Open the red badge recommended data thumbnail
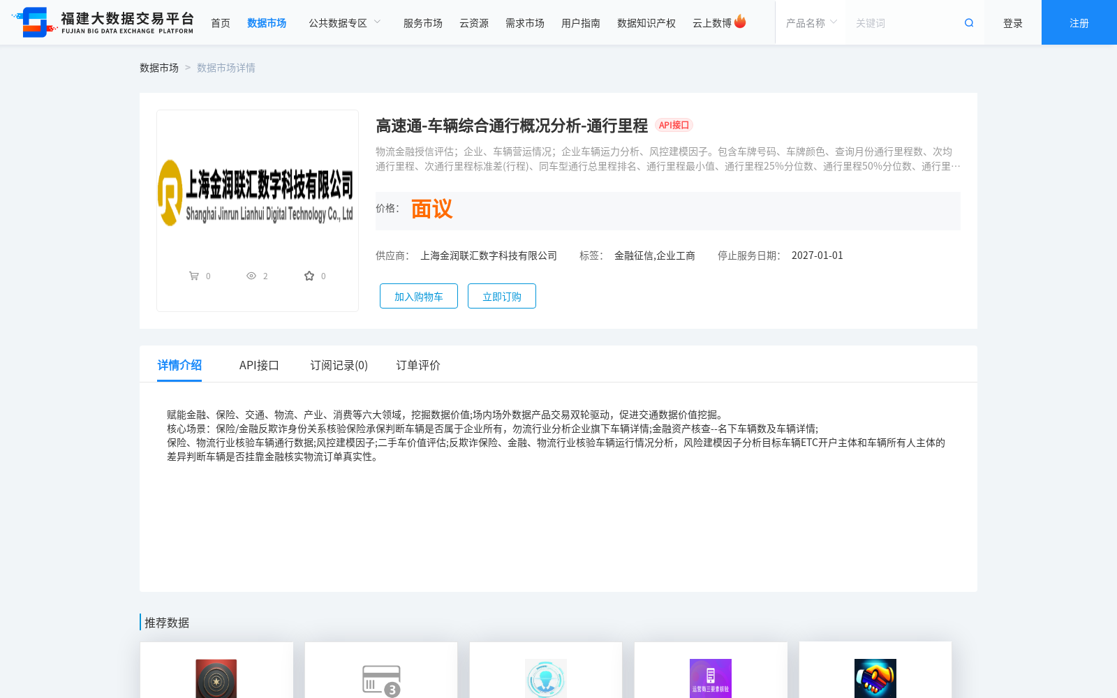1117x698 pixels. pyautogui.click(x=216, y=678)
